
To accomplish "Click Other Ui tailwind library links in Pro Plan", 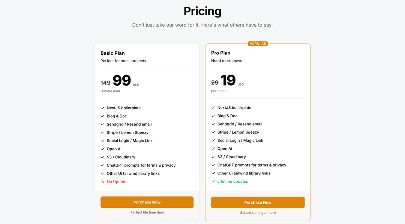I will [x=244, y=173].
